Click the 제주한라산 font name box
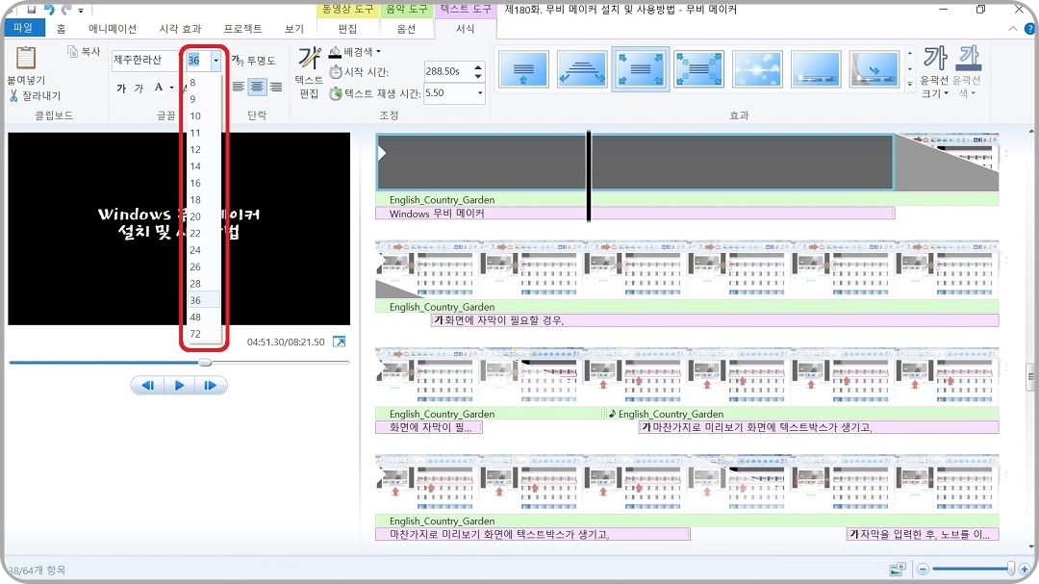Image resolution: width=1039 pixels, height=584 pixels. pyautogui.click(x=146, y=60)
